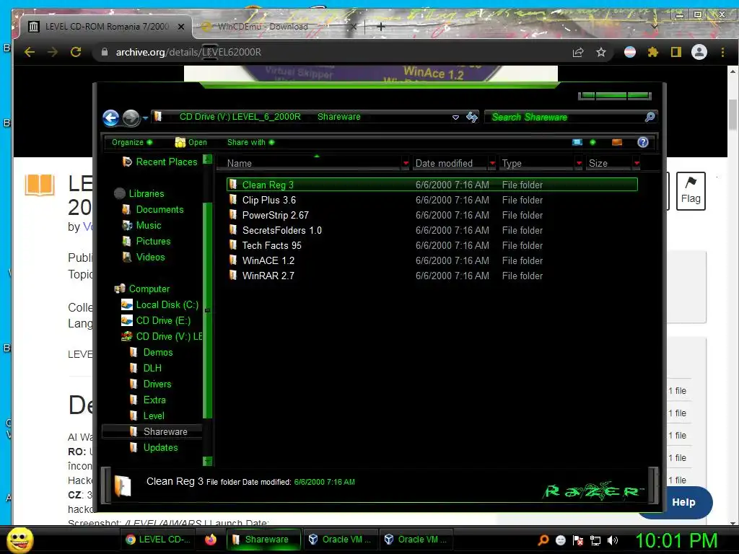Switch to LEVEL CD-ROM Romania browser tab
Image resolution: width=739 pixels, height=554 pixels.
(x=106, y=27)
